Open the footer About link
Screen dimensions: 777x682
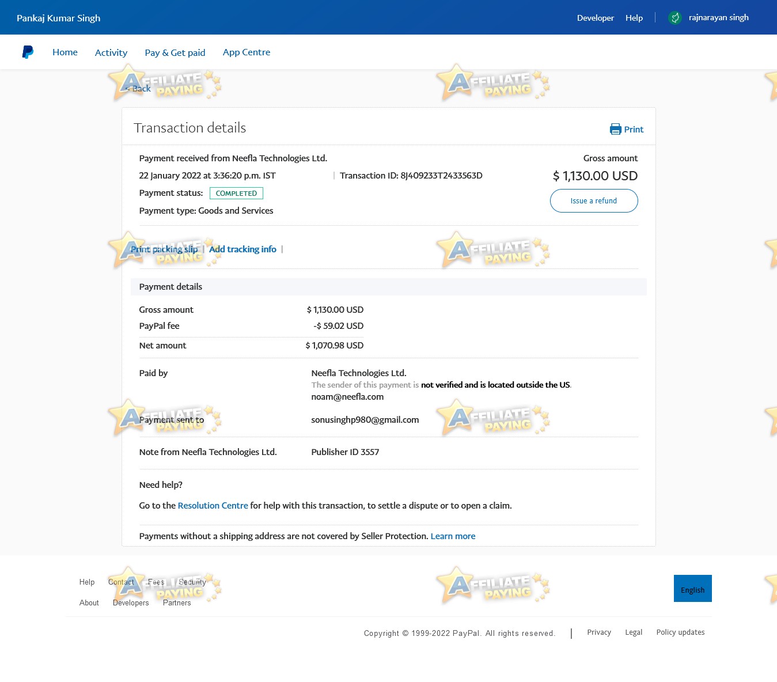[89, 603]
